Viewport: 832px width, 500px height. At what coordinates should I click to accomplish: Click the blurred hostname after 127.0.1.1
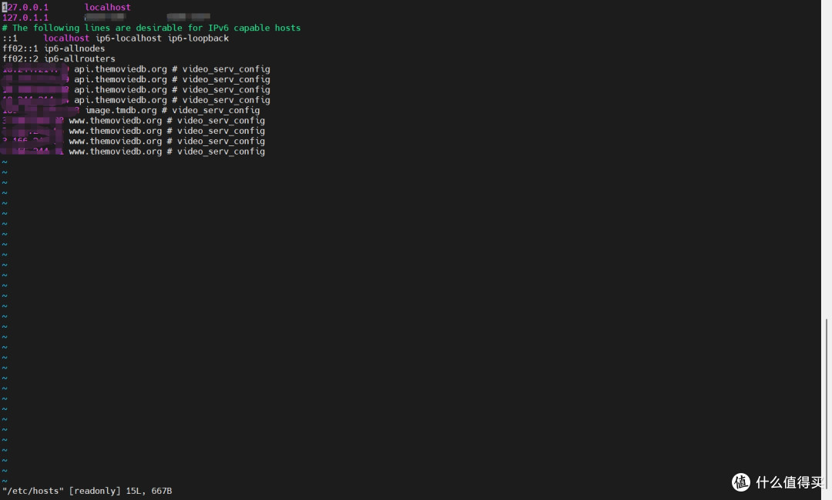147,18
